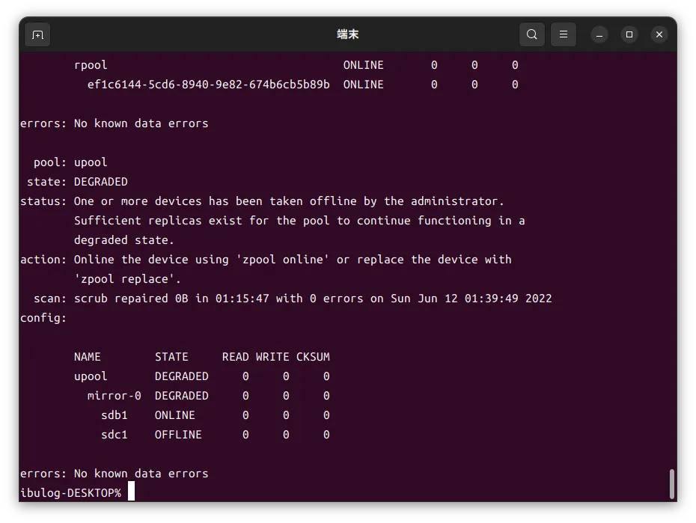The image size is (696, 523).
Task: Click the window title "端末"
Action: (348, 34)
